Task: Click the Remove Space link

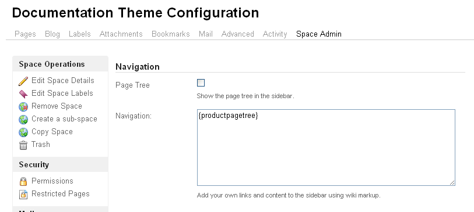Action: tap(57, 106)
